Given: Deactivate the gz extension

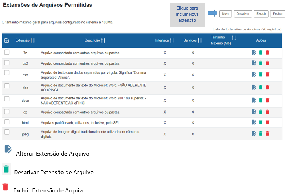Looking at the screenshot, I should pos(261,112).
